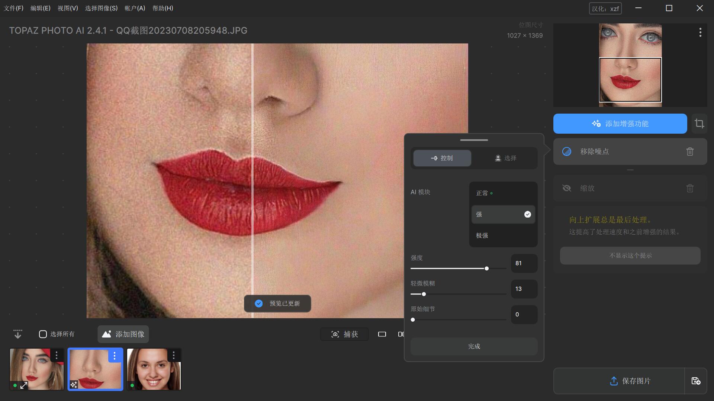The image size is (714, 401).
Task: Click the 轻微模糊 slider handle
Action: point(424,294)
